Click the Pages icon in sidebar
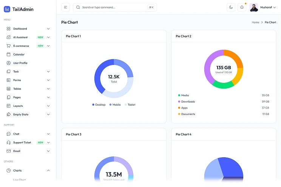The image size is (281, 187). (x=8, y=97)
